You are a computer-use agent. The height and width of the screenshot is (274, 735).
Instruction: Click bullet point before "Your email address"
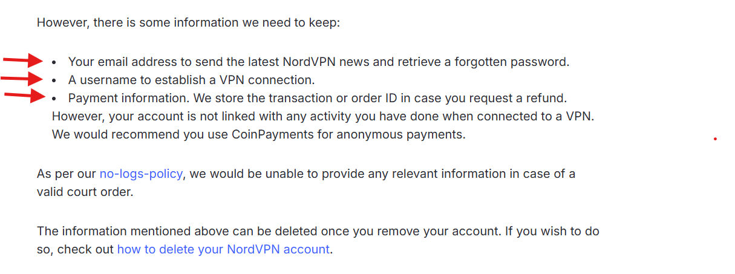(54, 62)
